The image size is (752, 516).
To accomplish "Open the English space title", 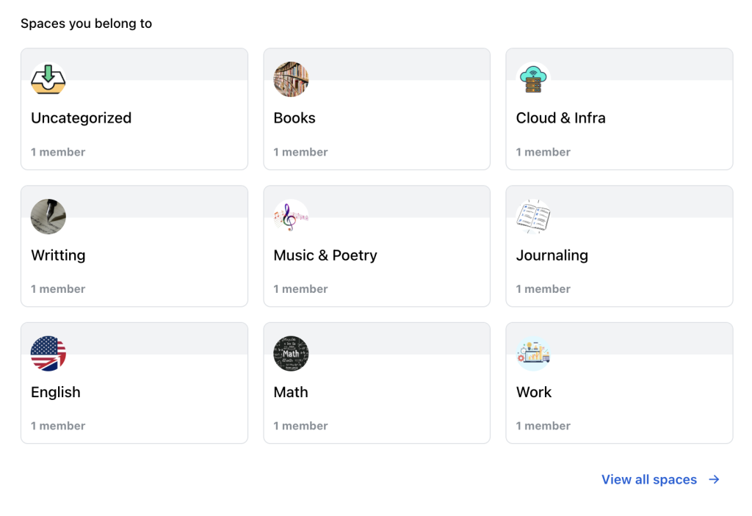I will pyautogui.click(x=56, y=393).
